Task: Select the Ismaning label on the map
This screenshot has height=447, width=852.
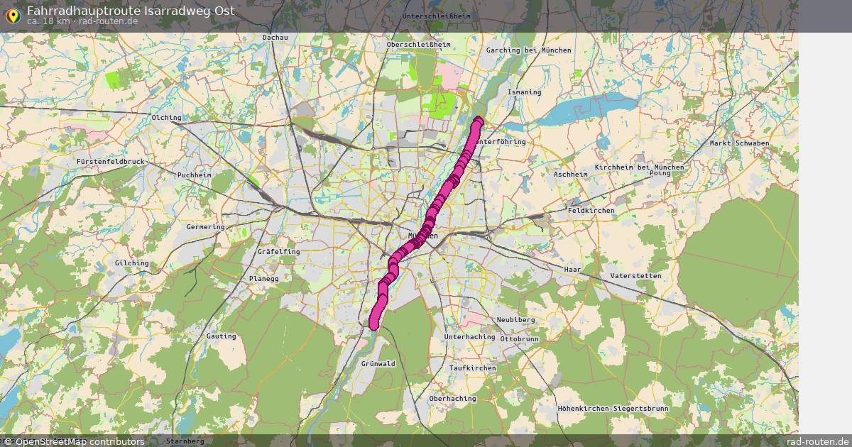Action: pos(524,92)
